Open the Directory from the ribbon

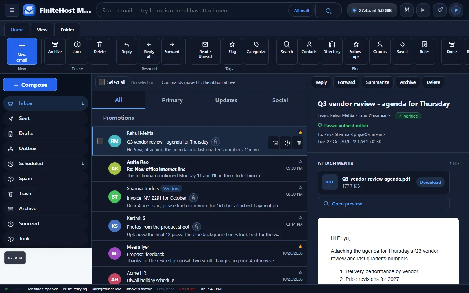(332, 51)
